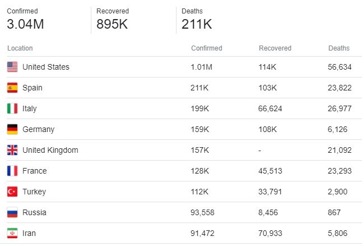This screenshot has height=250, width=362.
Task: Open the Germany row label
Action: point(39,129)
